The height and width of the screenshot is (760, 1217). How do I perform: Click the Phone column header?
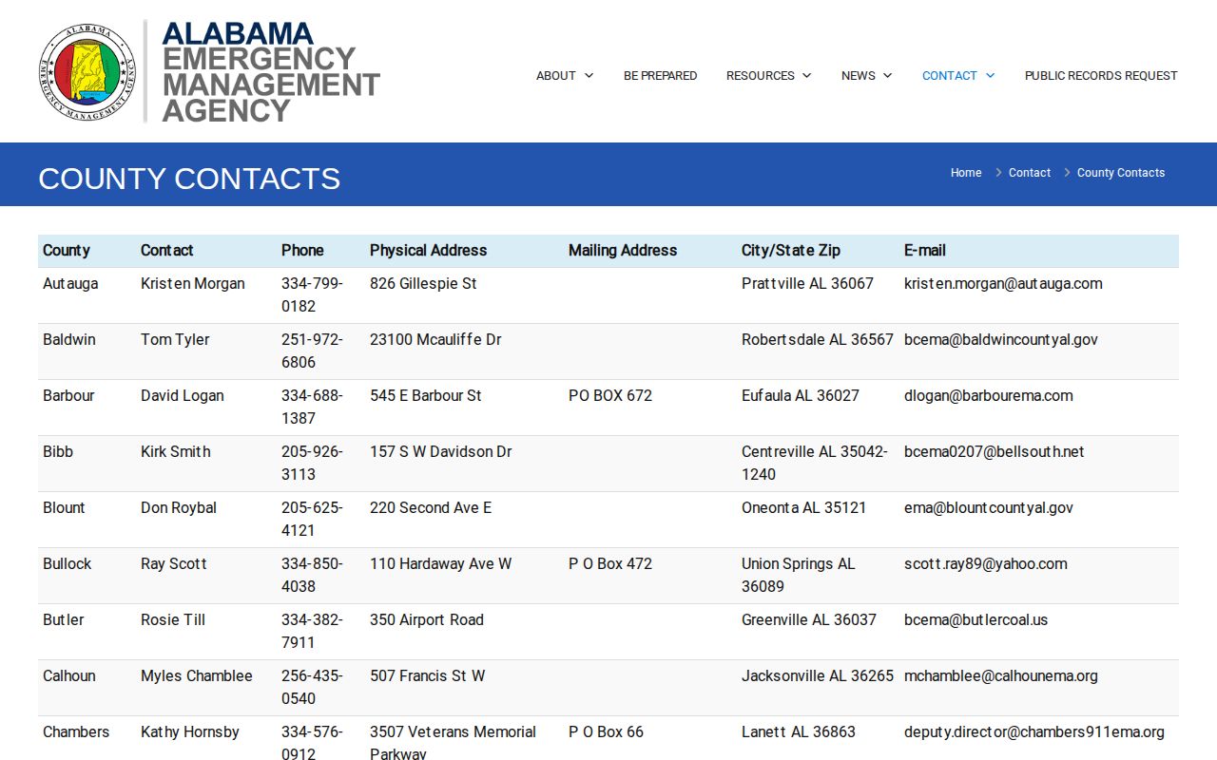302,251
